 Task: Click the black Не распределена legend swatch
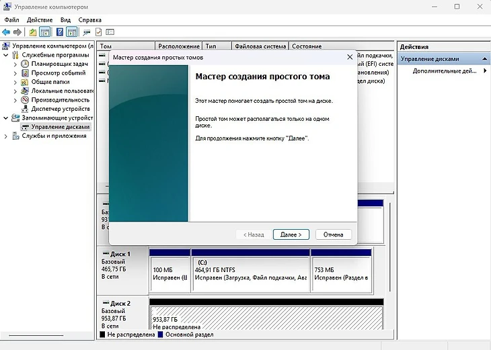(x=102, y=335)
